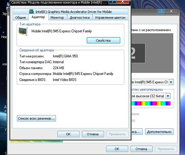The height and width of the screenshot is (155, 185).
Task: Click Intel Video BIOS value
Action: [64, 80]
